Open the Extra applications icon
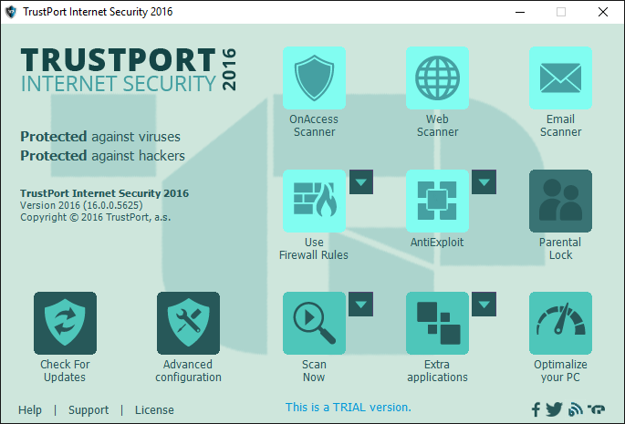The height and width of the screenshot is (424, 625). click(x=437, y=323)
